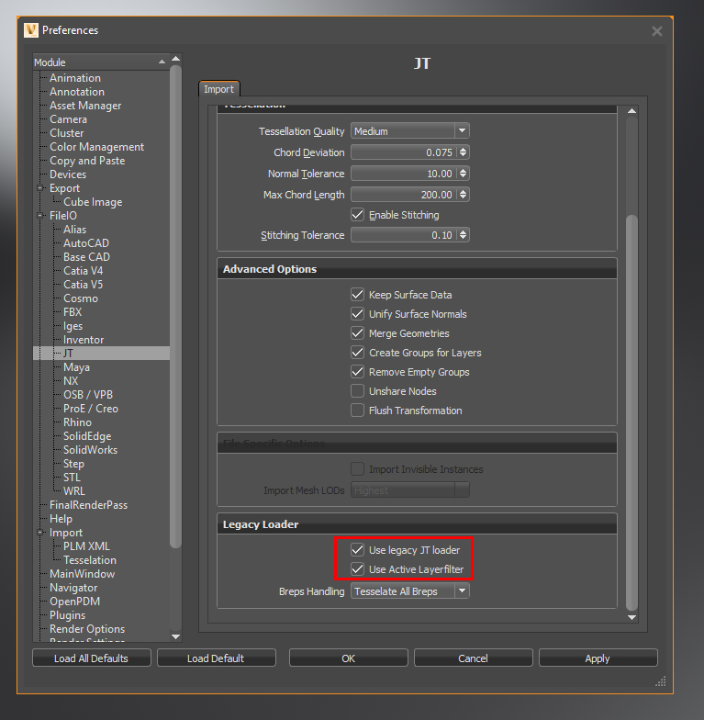704x720 pixels.
Task: Click module list scroll down arrow
Action: tap(175, 636)
